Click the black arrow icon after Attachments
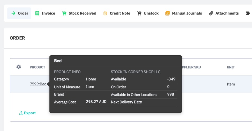The width and height of the screenshot is (252, 131). 247,13
